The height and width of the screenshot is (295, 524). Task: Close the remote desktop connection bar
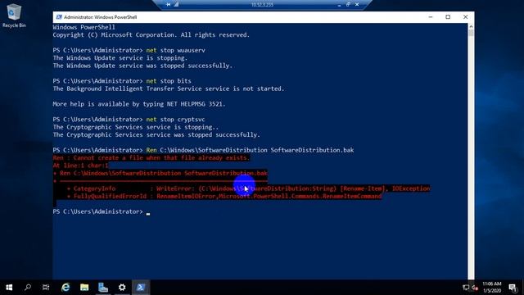(x=357, y=4)
